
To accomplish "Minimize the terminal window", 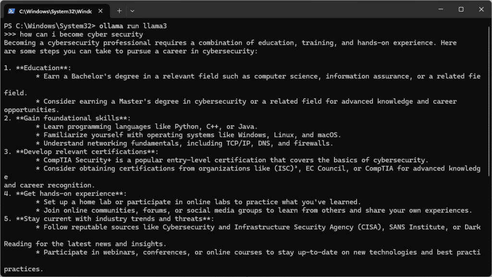I will (441, 10).
